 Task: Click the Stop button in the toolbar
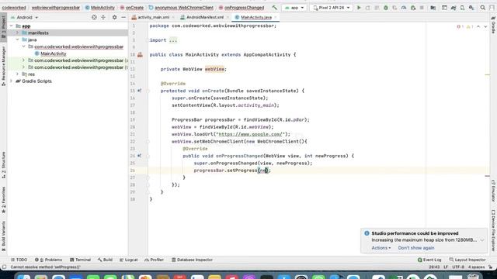pos(422,8)
